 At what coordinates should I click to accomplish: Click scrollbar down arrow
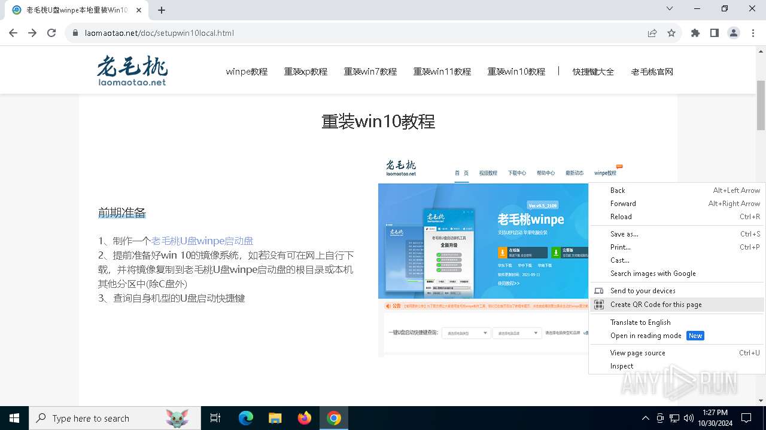tap(761, 401)
